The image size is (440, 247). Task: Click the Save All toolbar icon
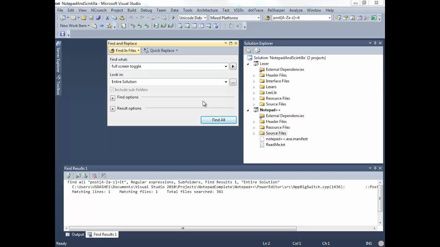pyautogui.click(x=98, y=18)
